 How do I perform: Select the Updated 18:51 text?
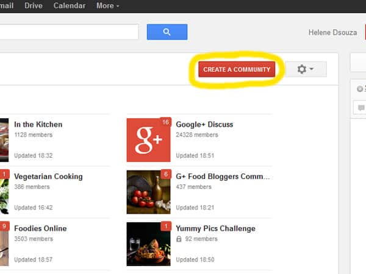tap(195, 155)
